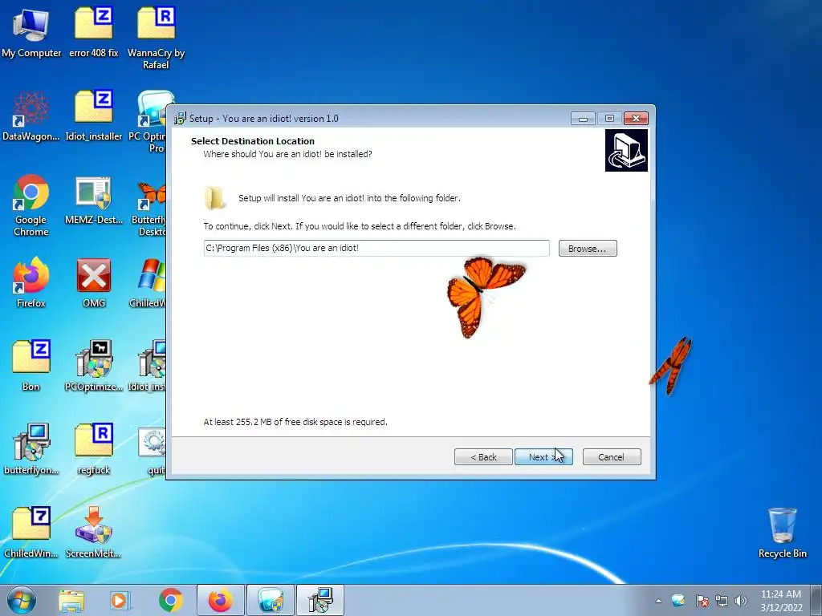Screen dimensions: 822x616
Task: Open My Computer desktop icon
Action: coord(31,31)
